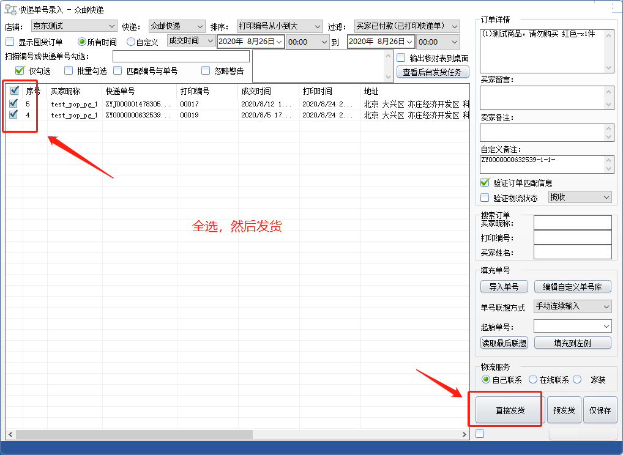Click the app icon in title bar
The image size is (623, 455).
point(10,10)
